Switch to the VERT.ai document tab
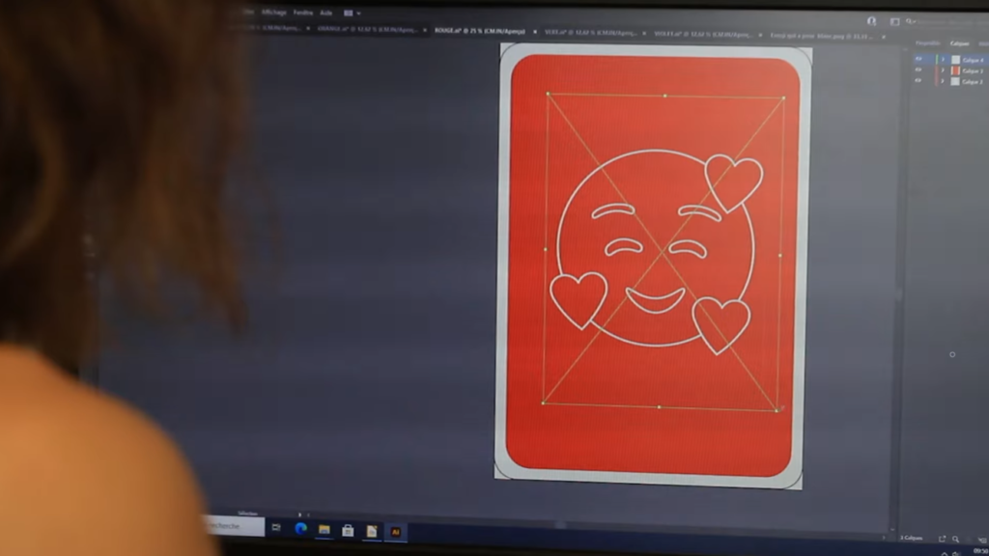The height and width of the screenshot is (556, 989). pos(590,32)
